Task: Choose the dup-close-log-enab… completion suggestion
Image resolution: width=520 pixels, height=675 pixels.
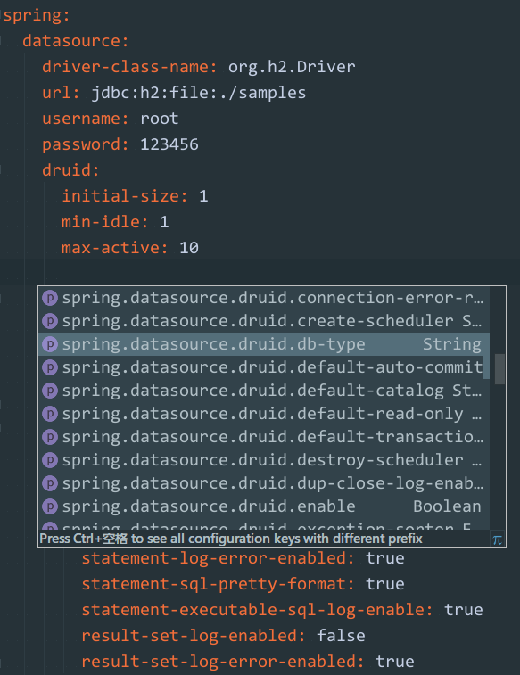Action: pos(263,484)
